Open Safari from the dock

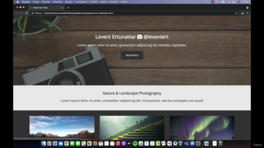click(x=55, y=143)
